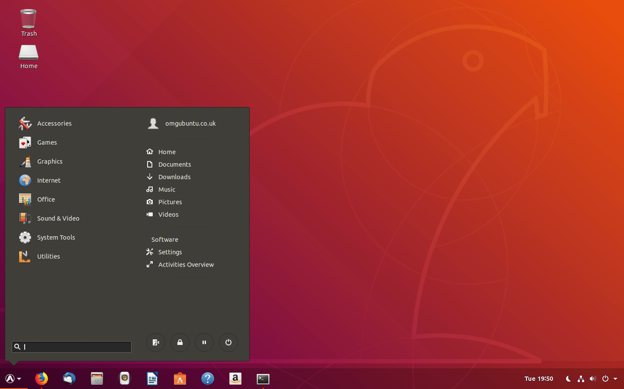Open the Music folder shortcut
Image resolution: width=624 pixels, height=389 pixels.
coord(167,189)
